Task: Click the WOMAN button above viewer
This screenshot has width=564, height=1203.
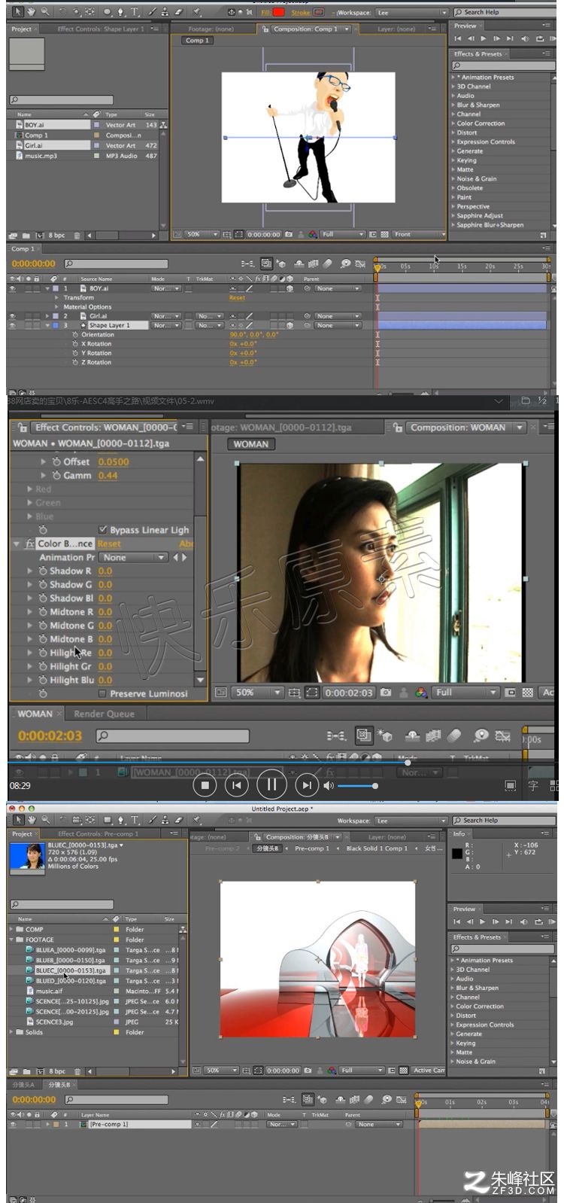Action: coord(250,444)
